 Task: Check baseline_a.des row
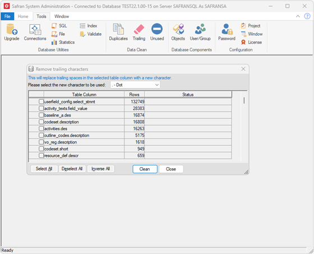[x=41, y=115]
